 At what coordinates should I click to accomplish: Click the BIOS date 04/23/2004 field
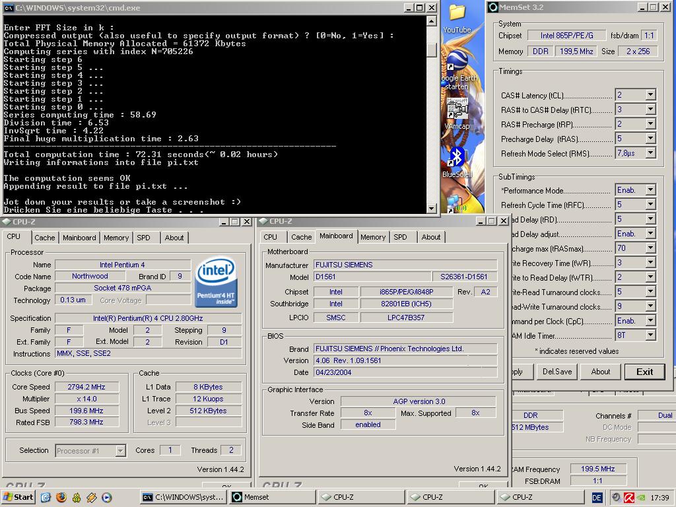405,372
